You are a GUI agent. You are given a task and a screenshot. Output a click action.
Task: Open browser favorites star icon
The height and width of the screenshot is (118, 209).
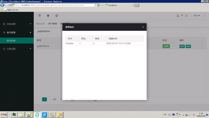tap(203, 5)
